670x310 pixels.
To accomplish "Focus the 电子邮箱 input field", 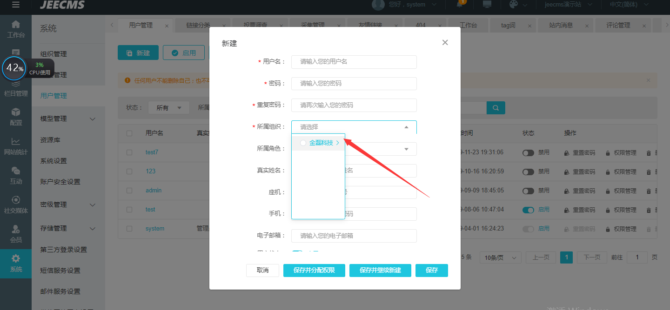I will coord(354,236).
